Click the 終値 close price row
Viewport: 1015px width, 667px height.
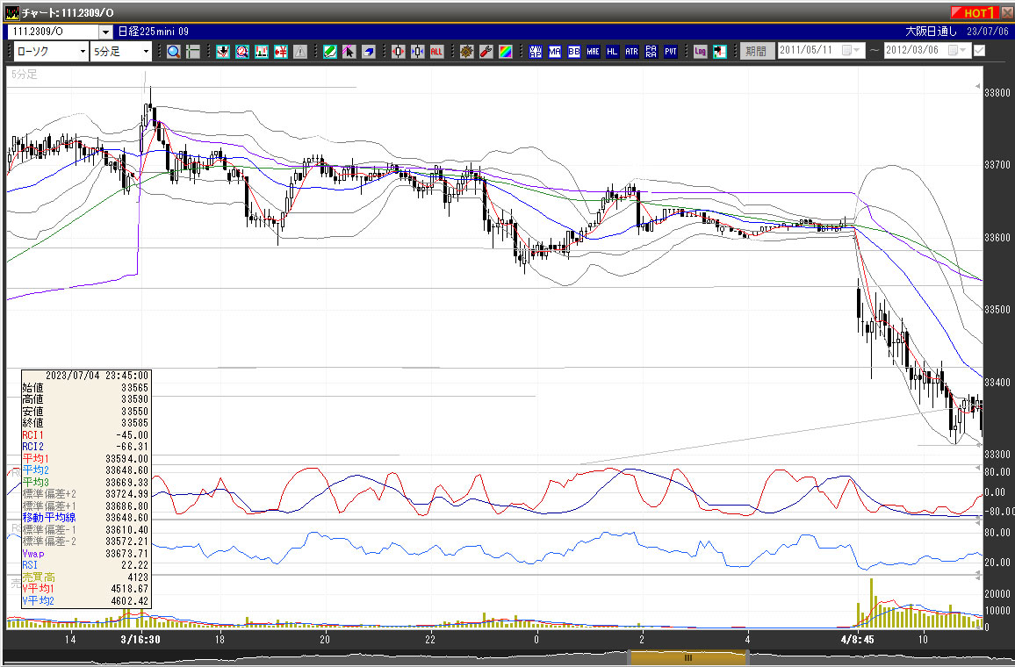[x=85, y=423]
